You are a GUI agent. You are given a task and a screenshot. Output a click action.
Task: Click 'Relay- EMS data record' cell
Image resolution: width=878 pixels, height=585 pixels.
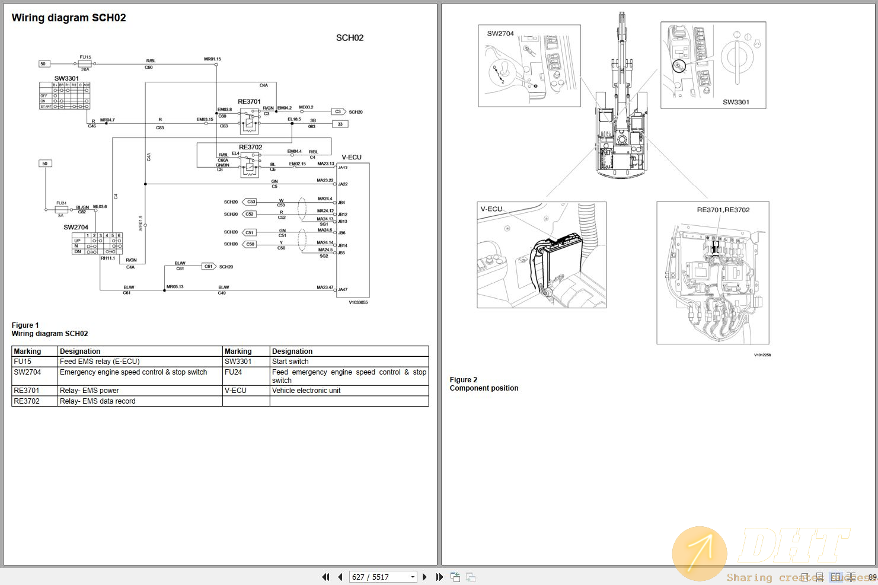point(140,401)
